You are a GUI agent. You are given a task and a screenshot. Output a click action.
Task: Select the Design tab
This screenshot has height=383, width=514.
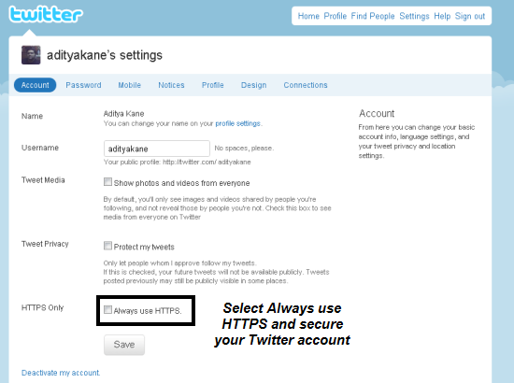pos(253,85)
